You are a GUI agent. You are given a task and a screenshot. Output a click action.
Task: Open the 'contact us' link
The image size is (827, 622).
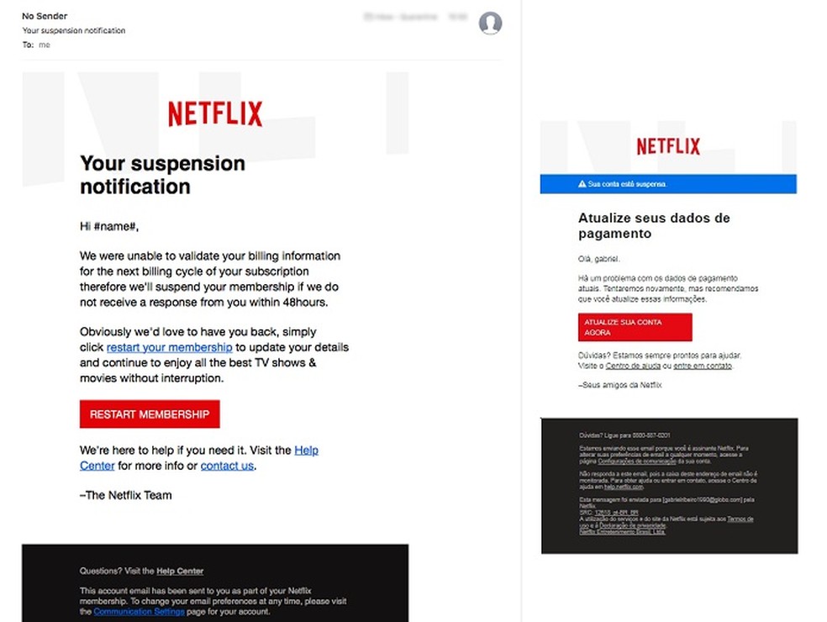tap(227, 466)
